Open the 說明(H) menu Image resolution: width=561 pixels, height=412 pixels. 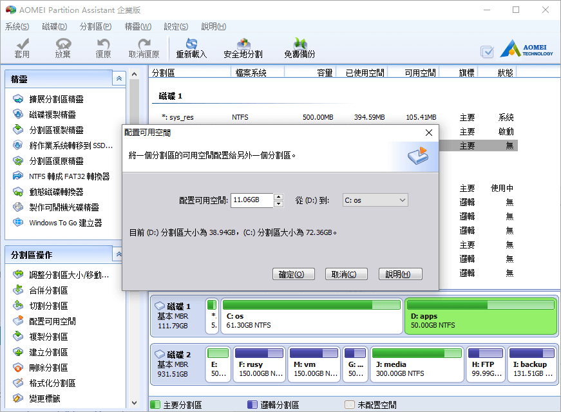[x=214, y=26]
